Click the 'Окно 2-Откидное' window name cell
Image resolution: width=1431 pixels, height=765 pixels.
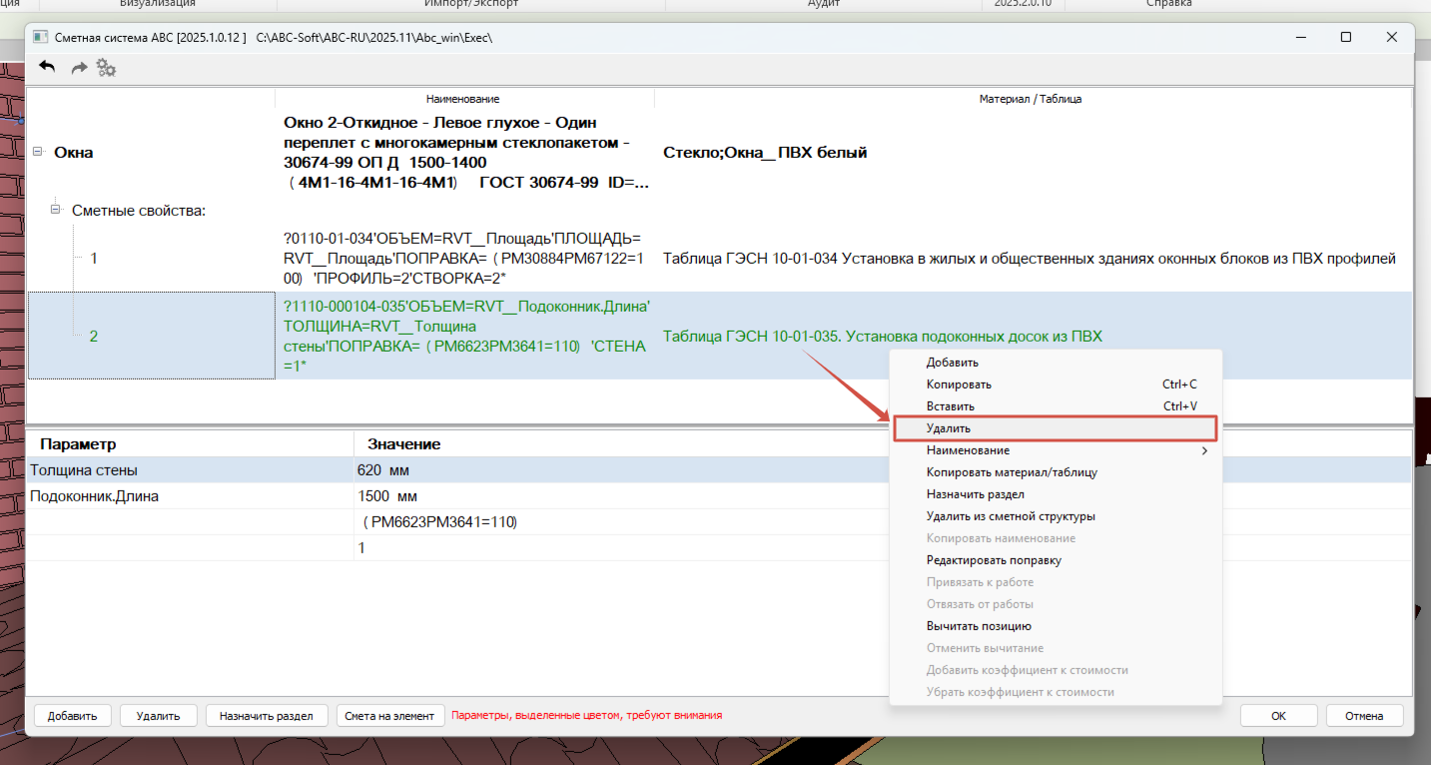pos(465,153)
